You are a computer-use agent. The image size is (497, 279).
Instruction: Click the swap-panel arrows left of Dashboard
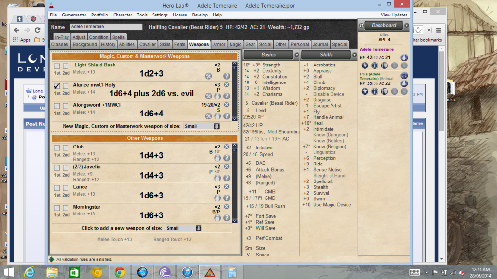tap(361, 25)
